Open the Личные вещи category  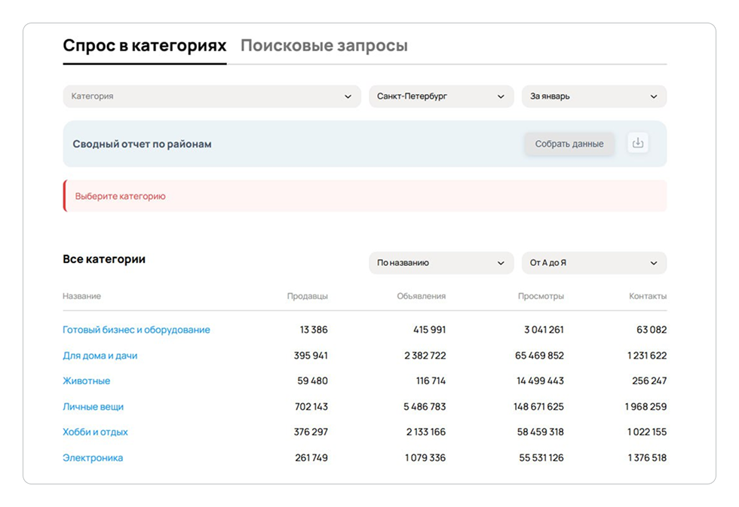pos(93,407)
